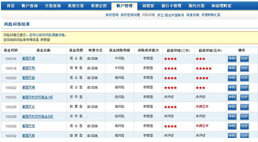Click five-star five-year rating for 富国天利

[204, 69]
